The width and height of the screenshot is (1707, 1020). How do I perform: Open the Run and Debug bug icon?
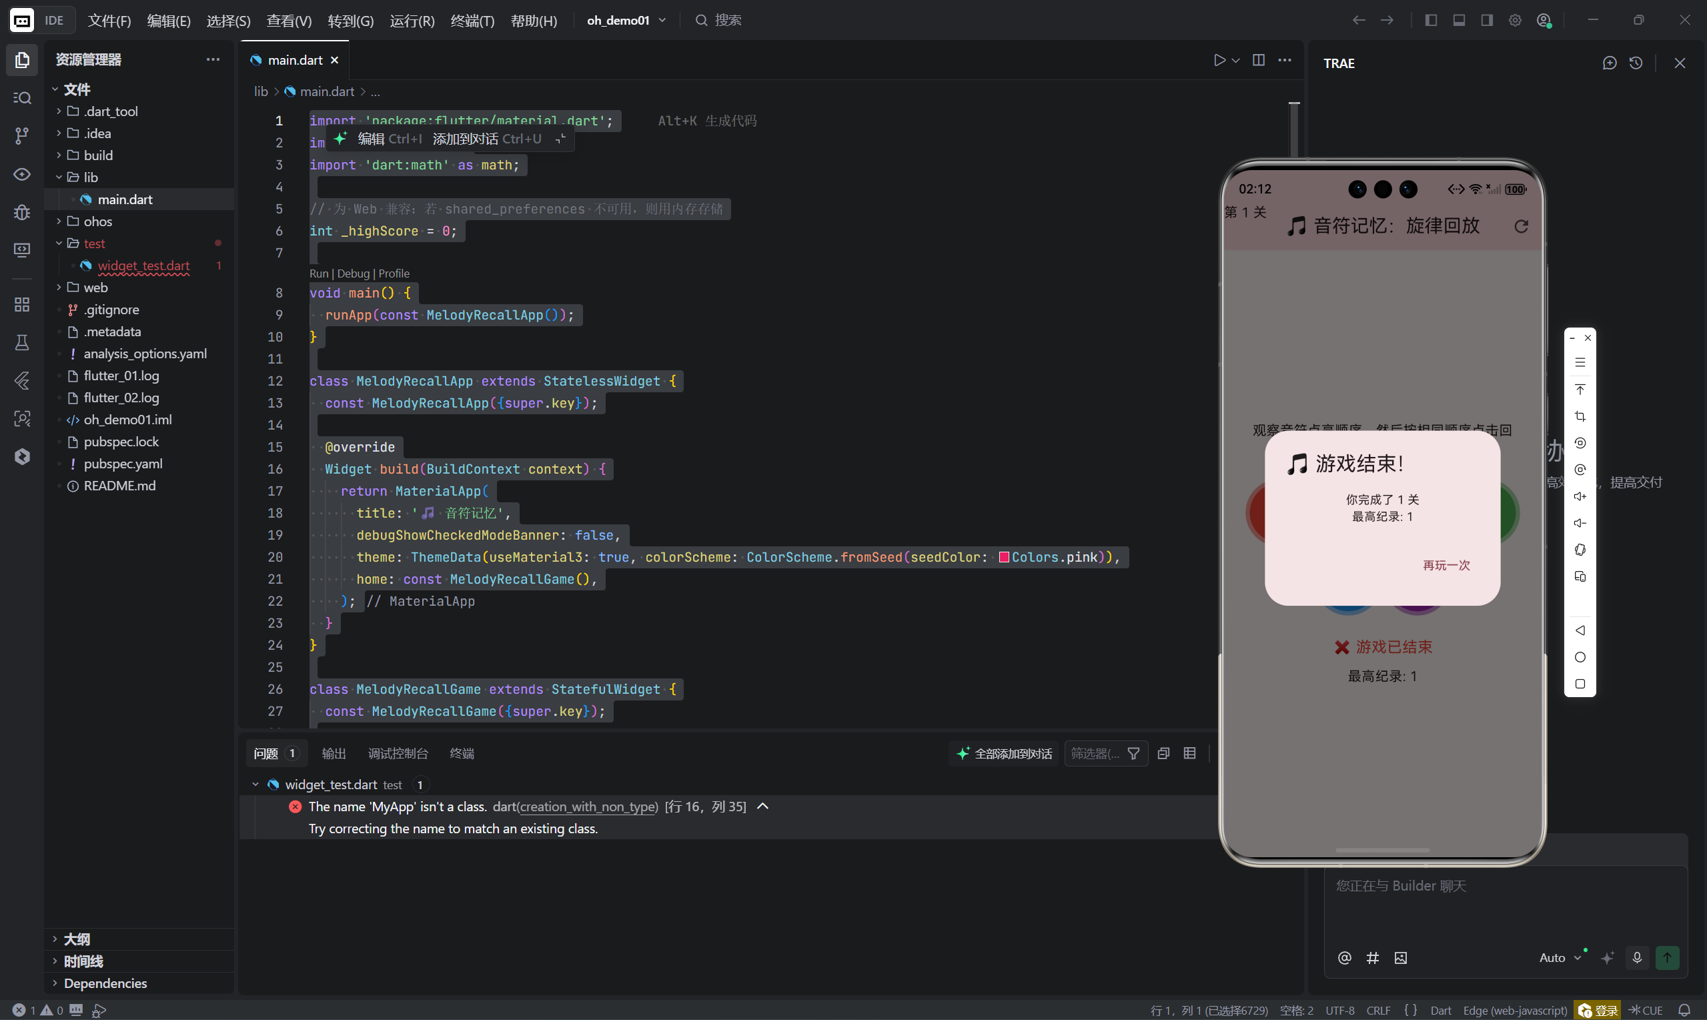point(22,211)
